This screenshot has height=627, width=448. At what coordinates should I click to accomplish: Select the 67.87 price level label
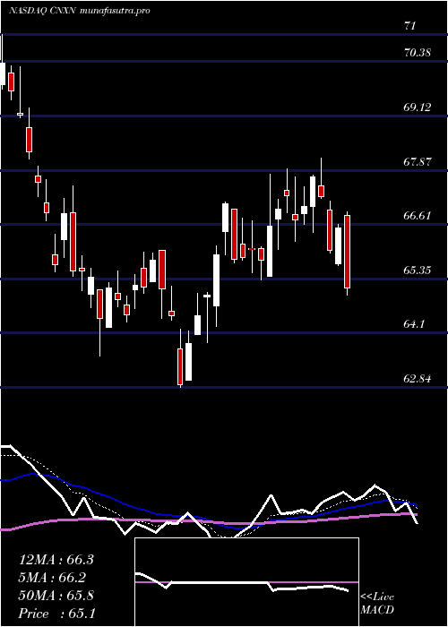click(418, 162)
